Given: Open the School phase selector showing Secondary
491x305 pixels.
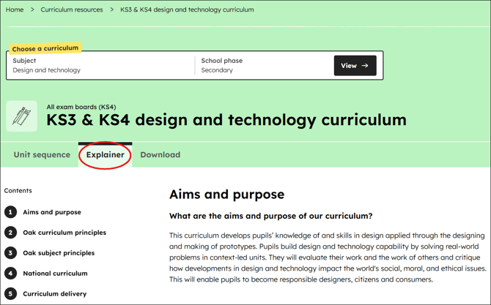Looking at the screenshot, I should (264, 65).
